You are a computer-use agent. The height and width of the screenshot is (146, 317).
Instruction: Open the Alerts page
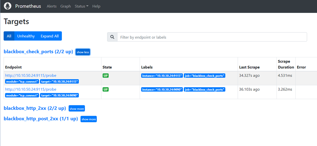click(x=51, y=6)
